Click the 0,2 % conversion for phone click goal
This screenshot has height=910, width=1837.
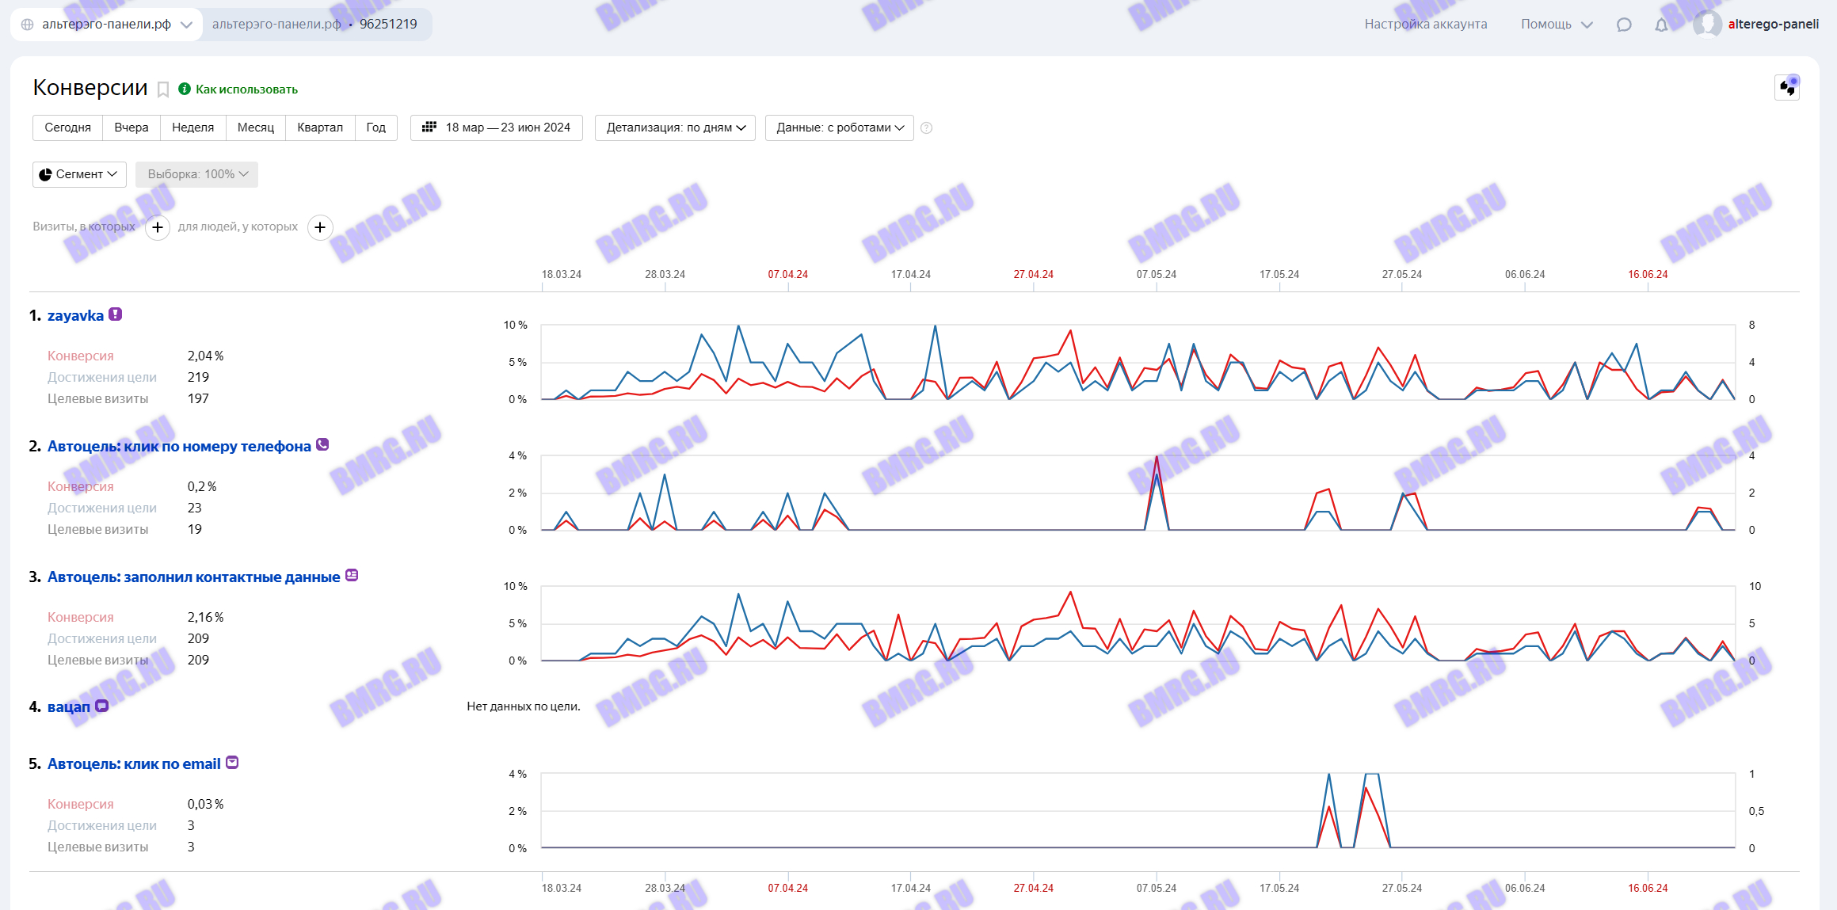pyautogui.click(x=202, y=487)
